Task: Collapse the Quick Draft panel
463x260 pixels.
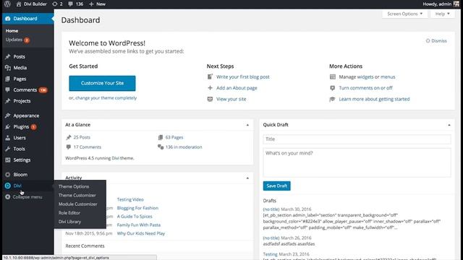Action: pos(449,125)
